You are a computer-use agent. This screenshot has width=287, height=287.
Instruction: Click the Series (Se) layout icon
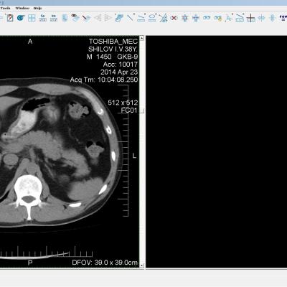[43, 18]
